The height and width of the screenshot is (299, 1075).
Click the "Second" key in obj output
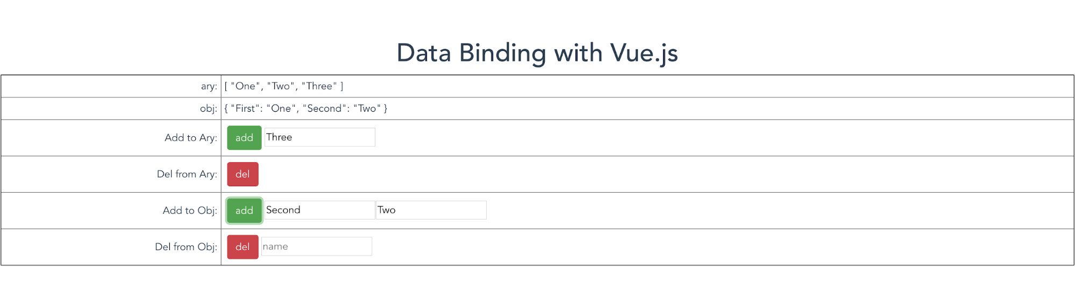(x=324, y=109)
